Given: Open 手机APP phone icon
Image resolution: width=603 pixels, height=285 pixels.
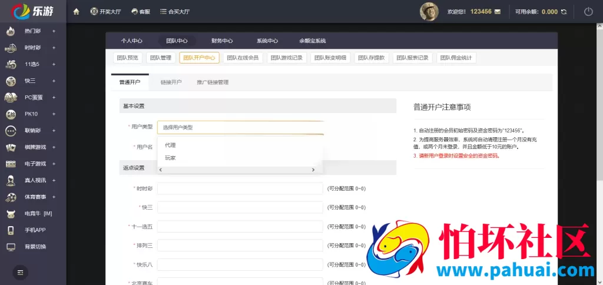Looking at the screenshot, I should pos(11,230).
